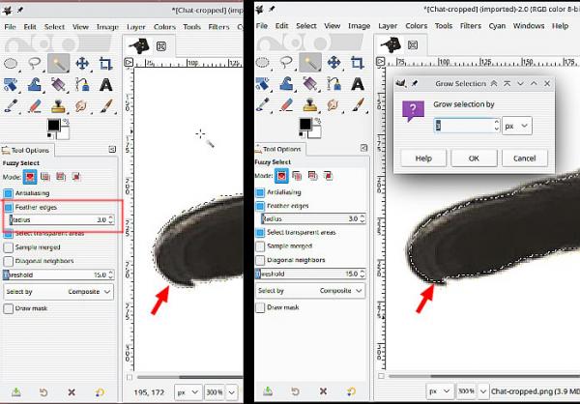
Task: Open the 300% zoom dropdown in left window status bar
Action: click(x=232, y=392)
